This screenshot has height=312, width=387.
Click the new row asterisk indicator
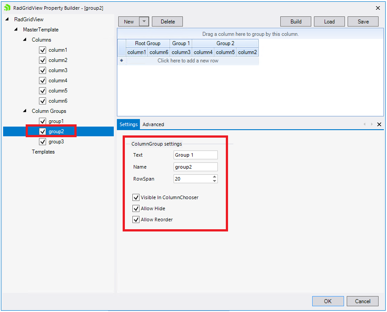(x=121, y=60)
